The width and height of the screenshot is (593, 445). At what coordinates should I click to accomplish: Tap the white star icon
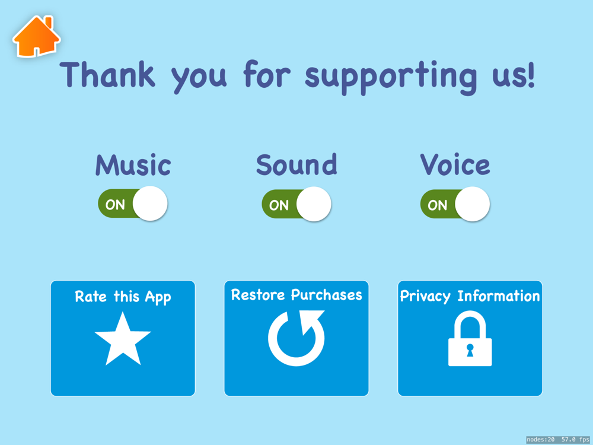coord(123,339)
